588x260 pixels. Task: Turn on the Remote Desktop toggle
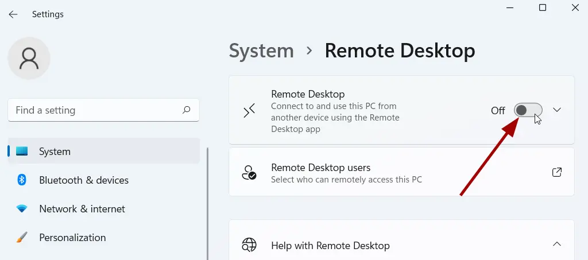coord(528,110)
